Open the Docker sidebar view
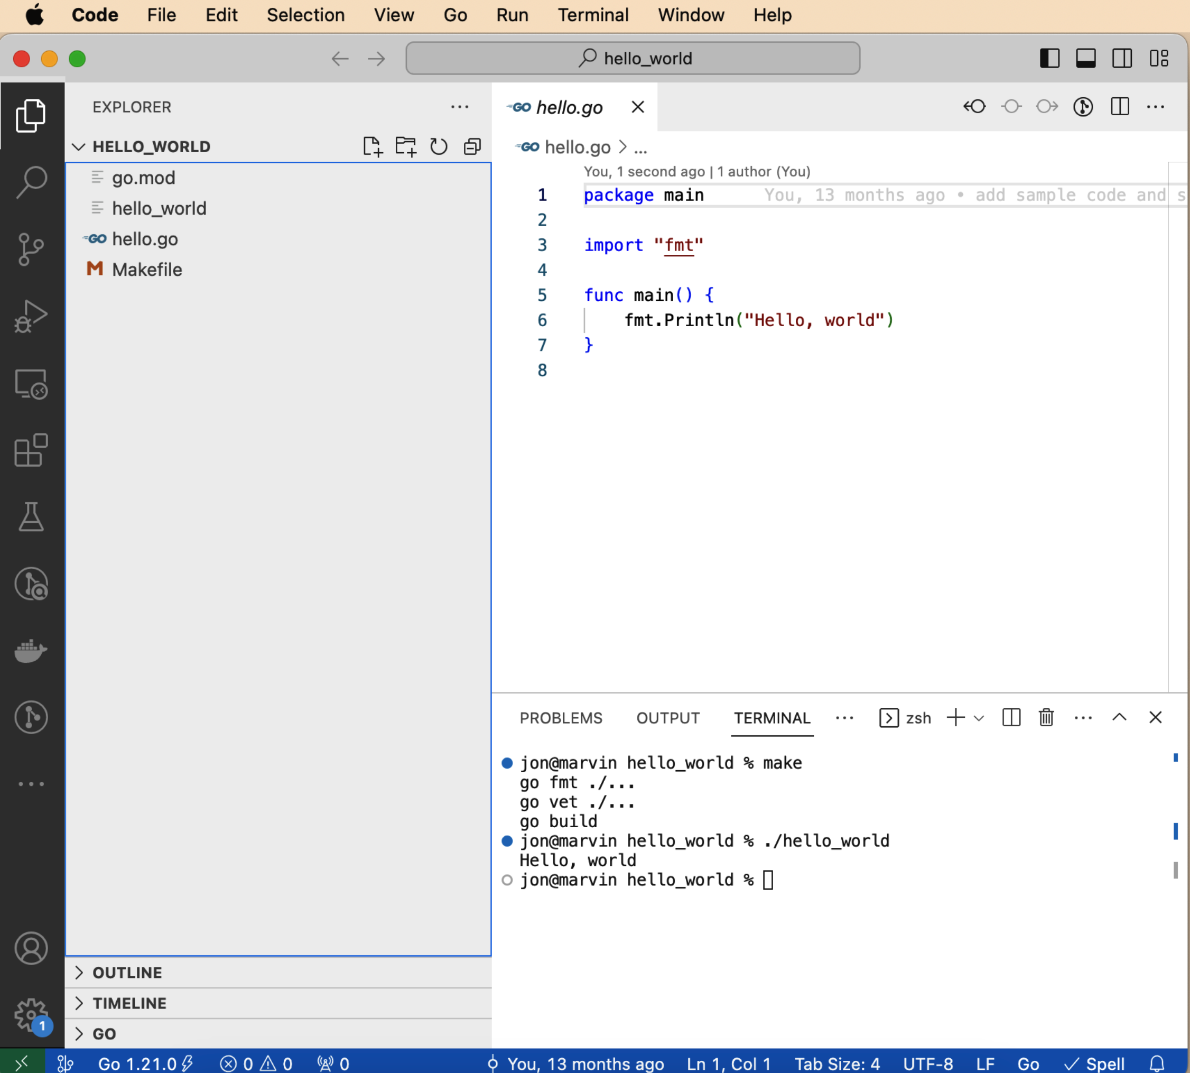1190x1073 pixels. click(31, 651)
